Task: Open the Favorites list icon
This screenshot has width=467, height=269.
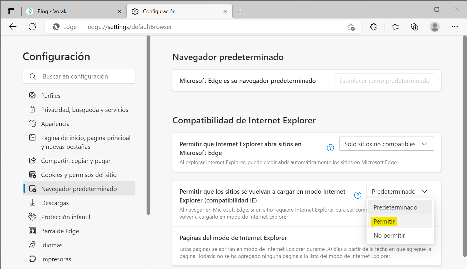Action: pos(395,27)
